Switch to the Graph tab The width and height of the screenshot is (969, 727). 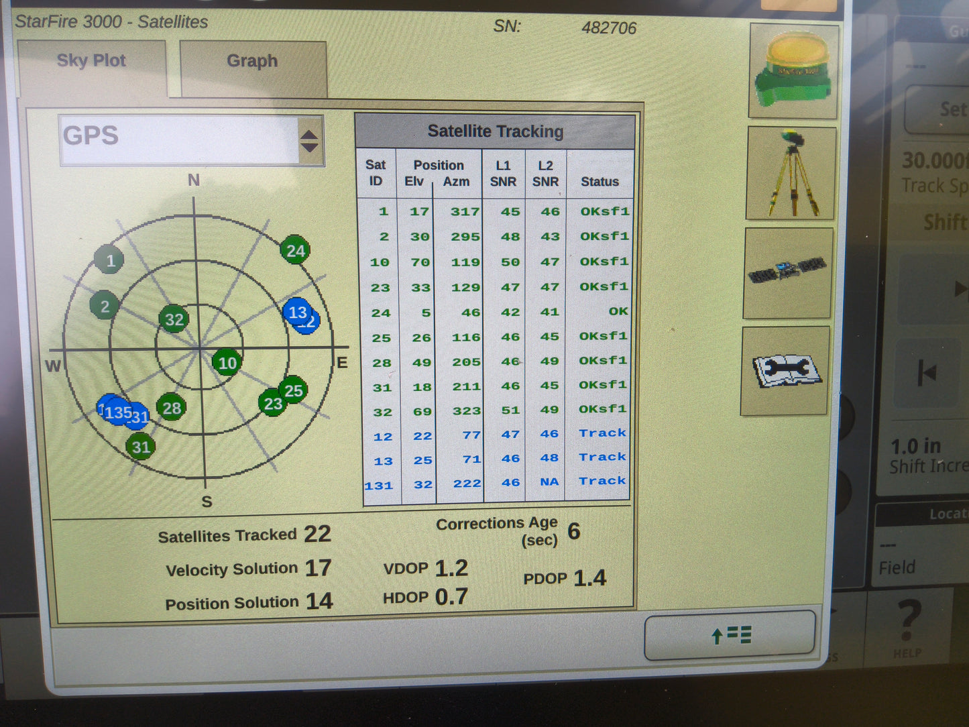click(253, 68)
